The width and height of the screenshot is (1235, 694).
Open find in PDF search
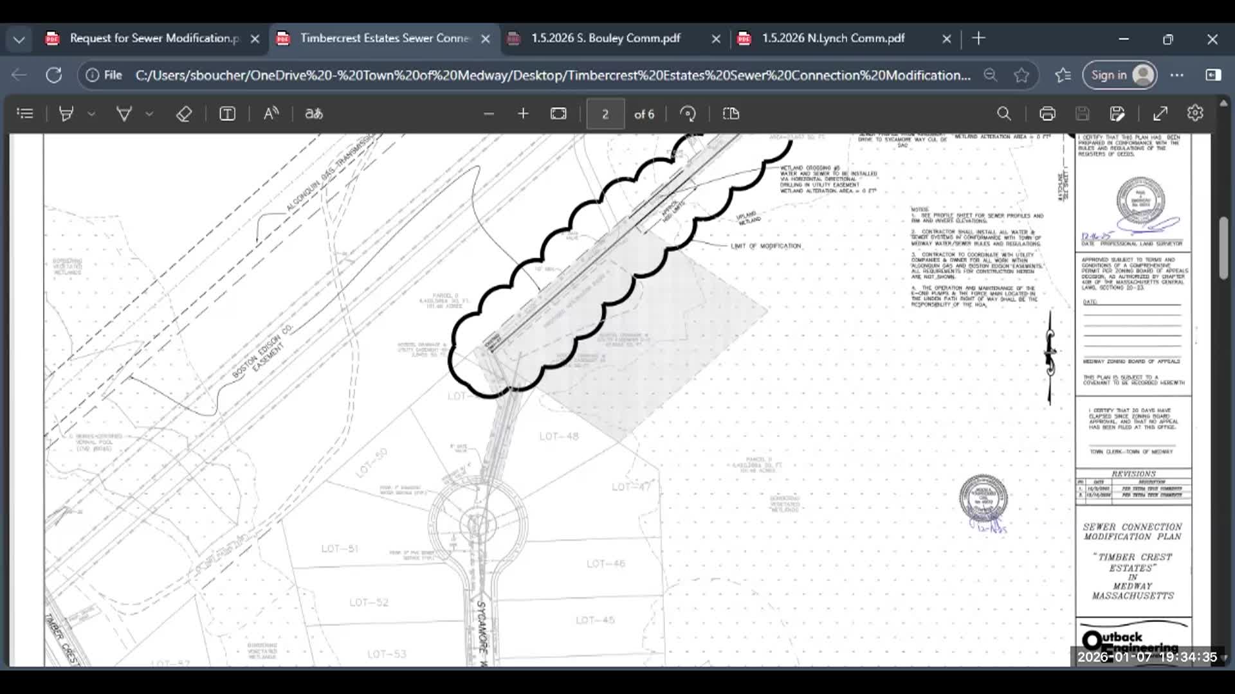1003,114
